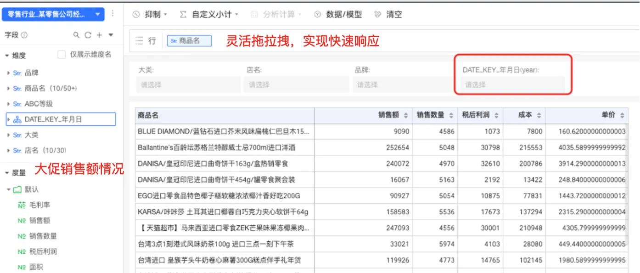The height and width of the screenshot is (273, 640).
Task: Click the 台湾3点1刻 product row name
Action: (x=216, y=244)
